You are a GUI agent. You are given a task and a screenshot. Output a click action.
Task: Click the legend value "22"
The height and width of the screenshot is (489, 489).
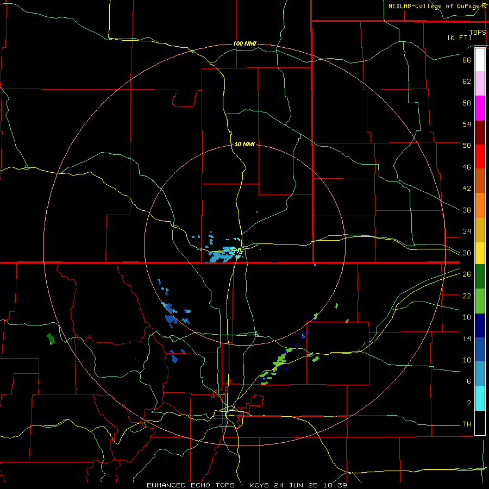click(x=467, y=296)
